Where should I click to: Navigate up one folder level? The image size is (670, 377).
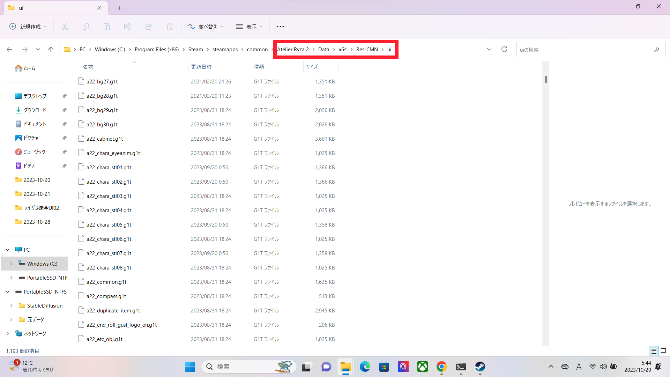(x=51, y=50)
